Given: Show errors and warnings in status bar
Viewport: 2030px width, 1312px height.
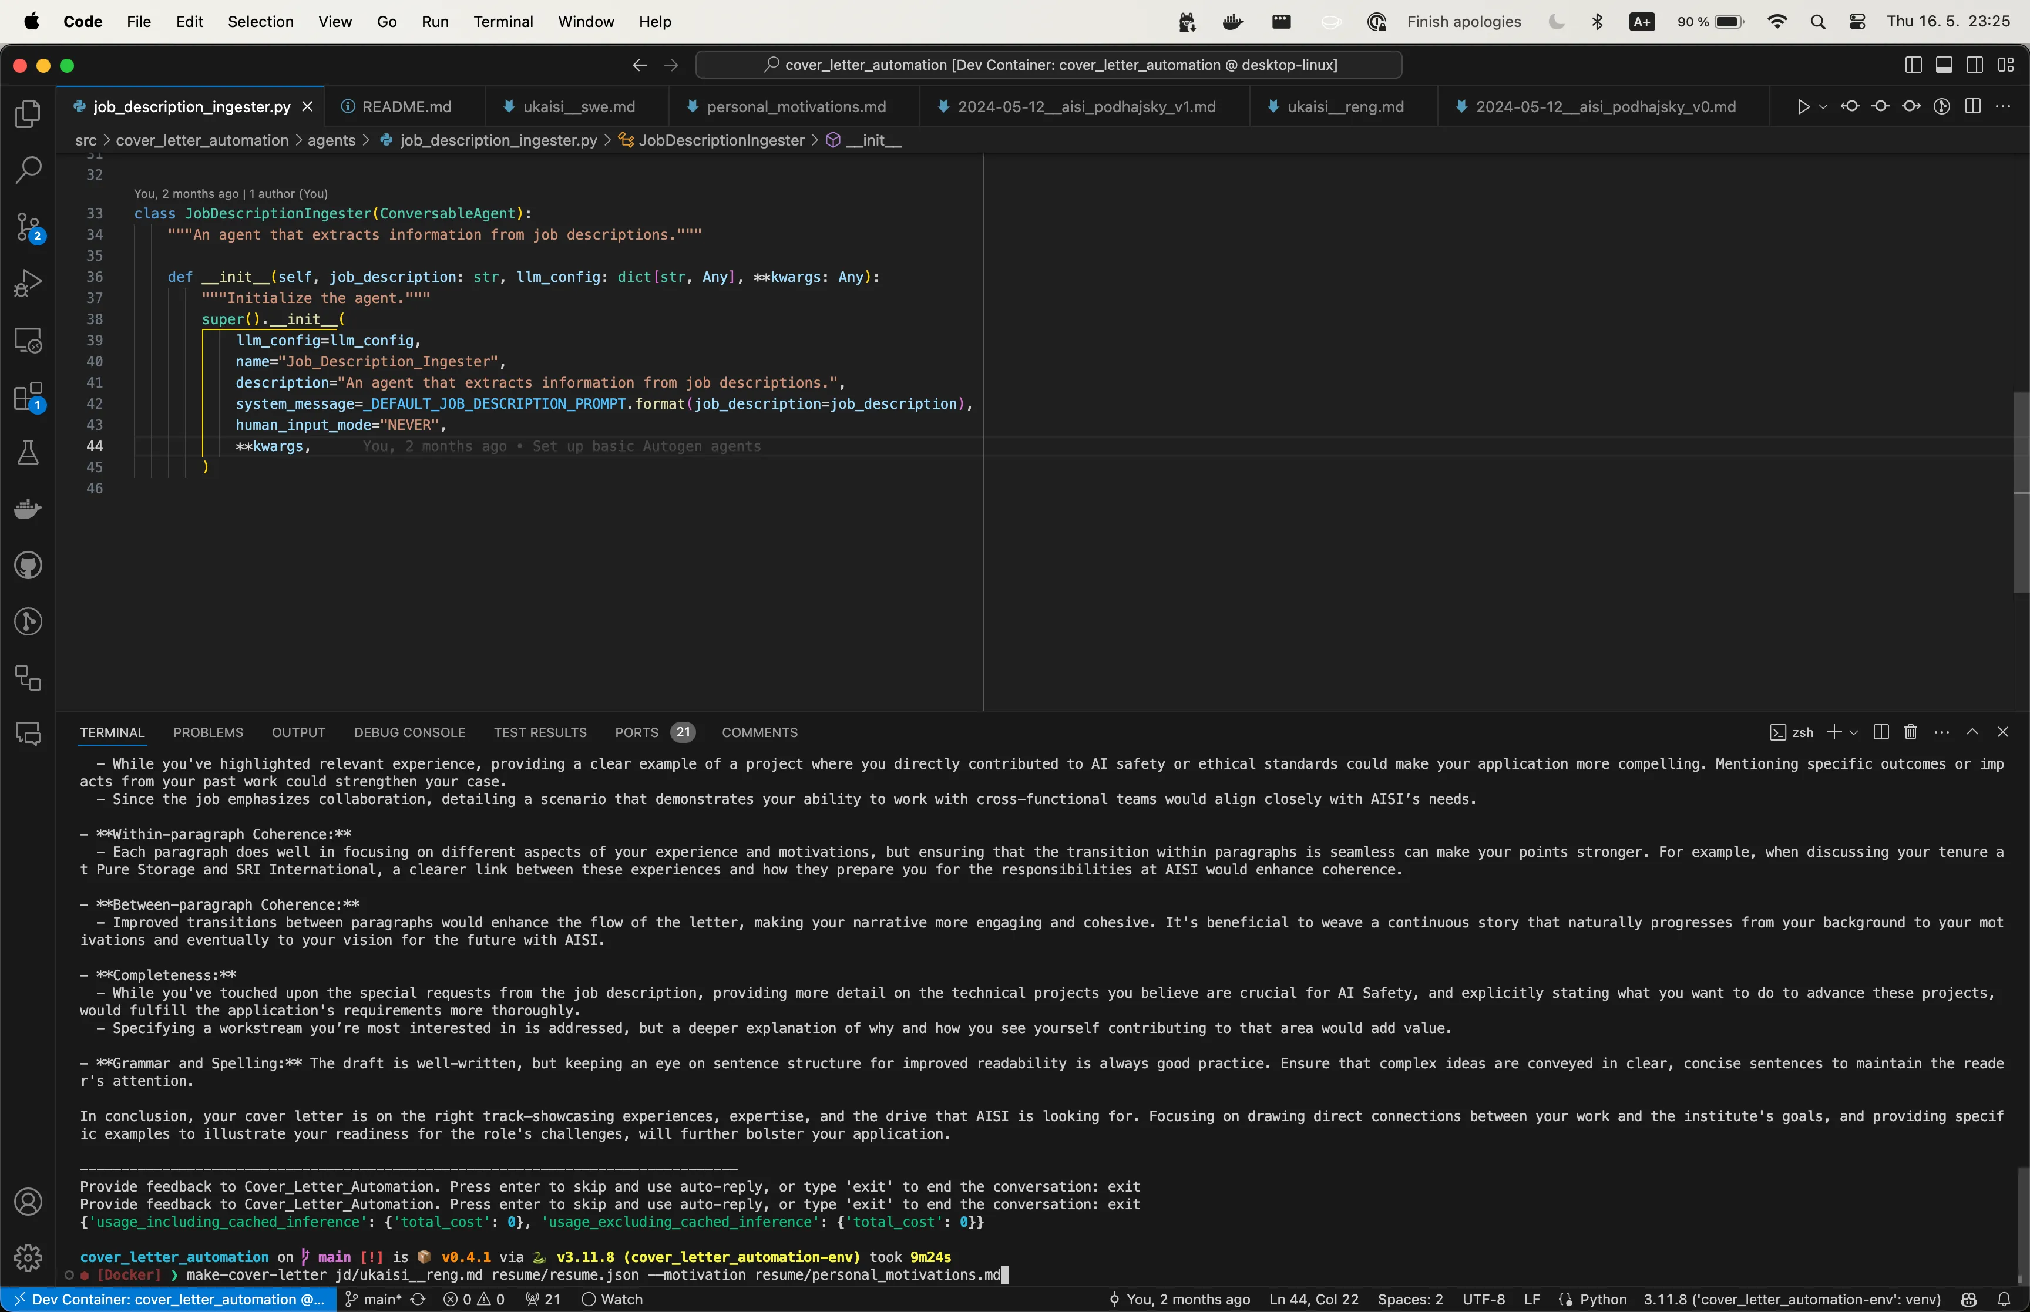Looking at the screenshot, I should point(473,1299).
